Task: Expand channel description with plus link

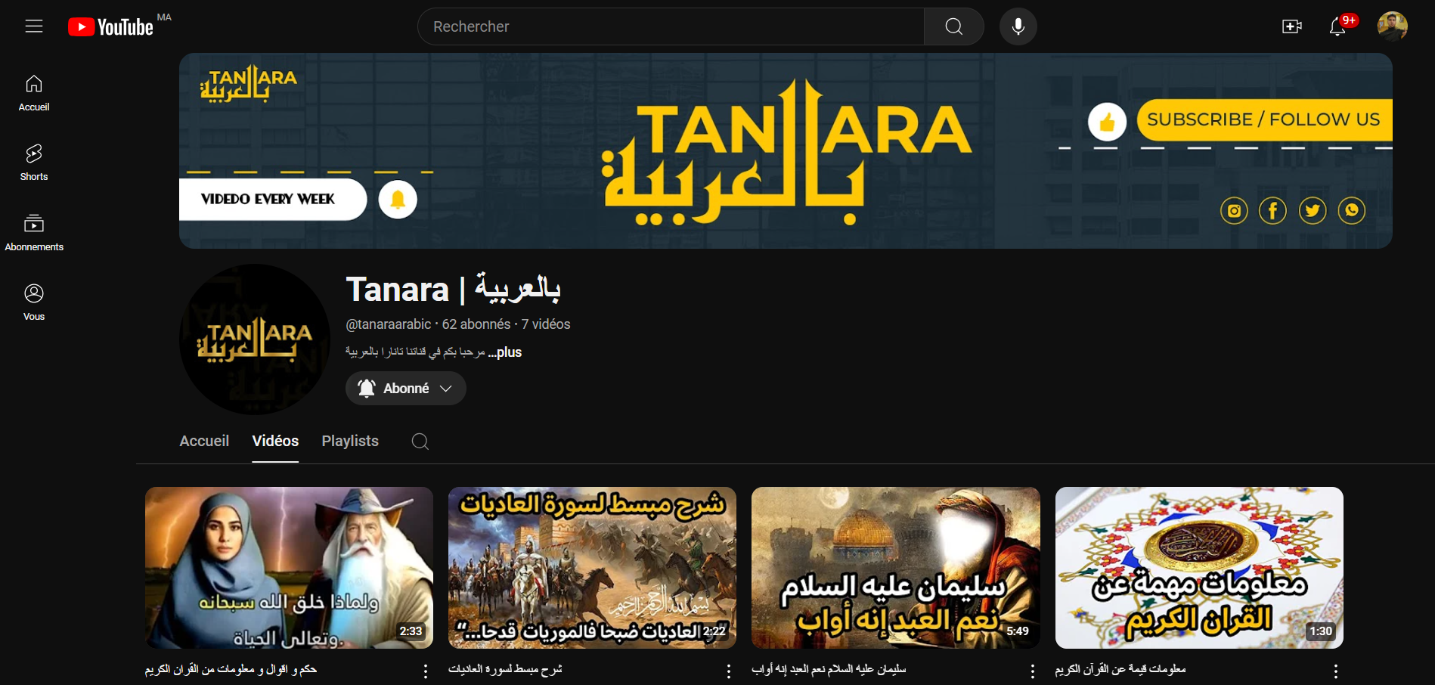Action: click(506, 352)
